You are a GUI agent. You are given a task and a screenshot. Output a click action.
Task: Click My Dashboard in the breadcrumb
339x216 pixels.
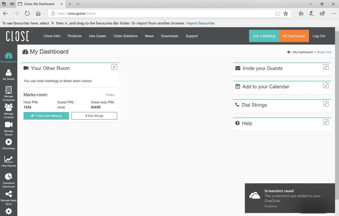tap(303, 52)
